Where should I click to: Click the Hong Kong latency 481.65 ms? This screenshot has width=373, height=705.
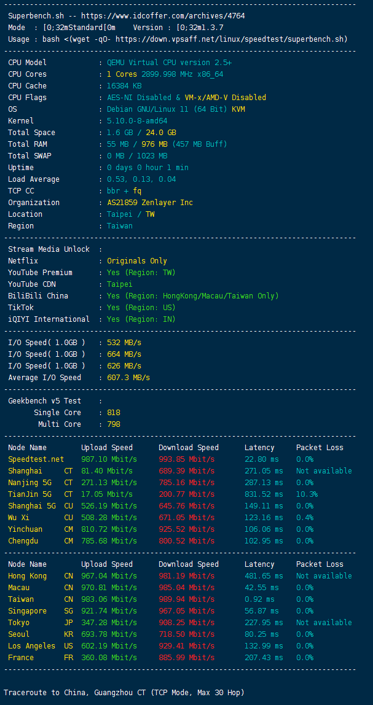(264, 575)
